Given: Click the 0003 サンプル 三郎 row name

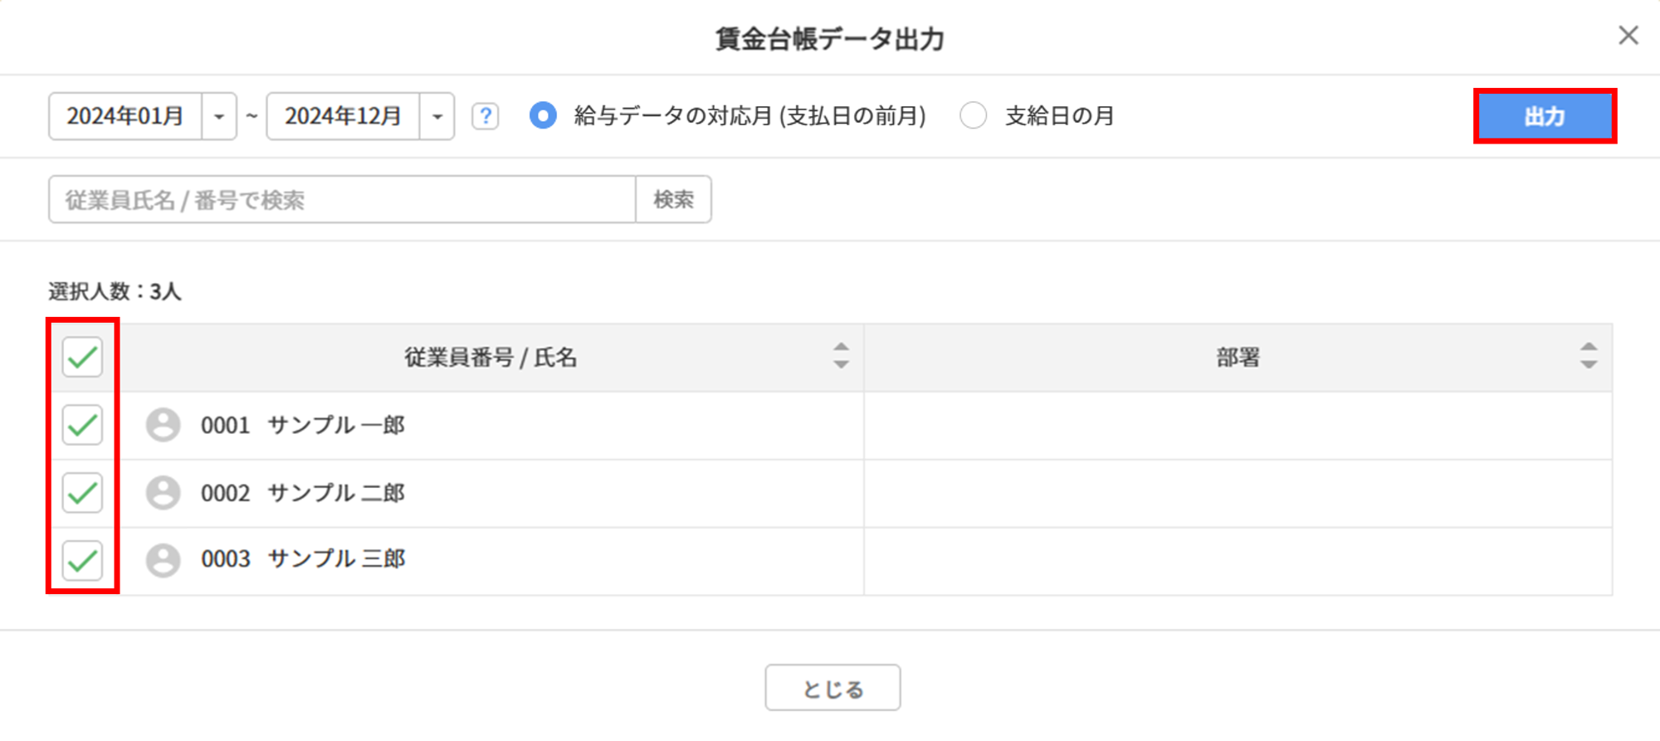Looking at the screenshot, I should pyautogui.click(x=303, y=559).
